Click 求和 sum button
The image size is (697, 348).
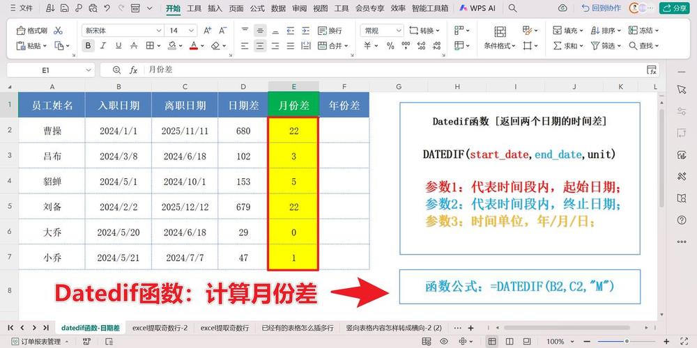[568, 45]
